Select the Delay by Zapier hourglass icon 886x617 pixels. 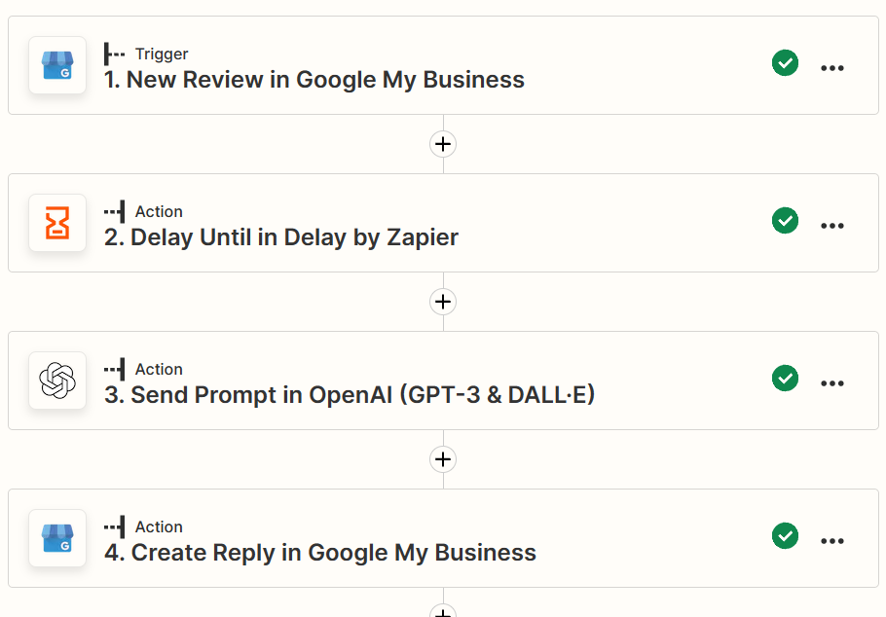pyautogui.click(x=57, y=224)
